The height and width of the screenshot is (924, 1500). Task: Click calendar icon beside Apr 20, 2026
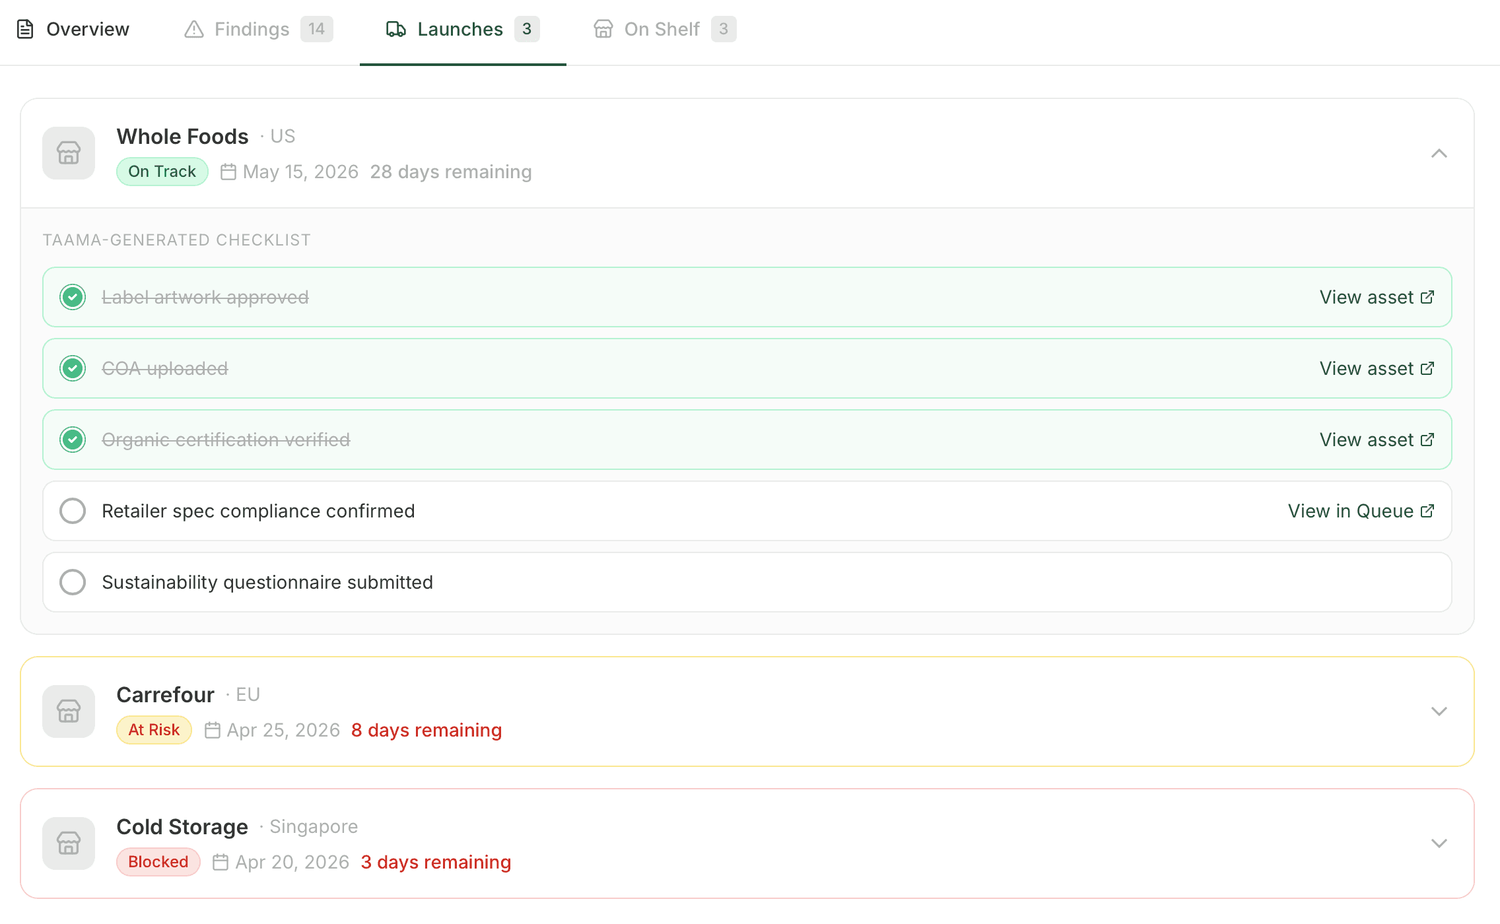pyautogui.click(x=221, y=863)
